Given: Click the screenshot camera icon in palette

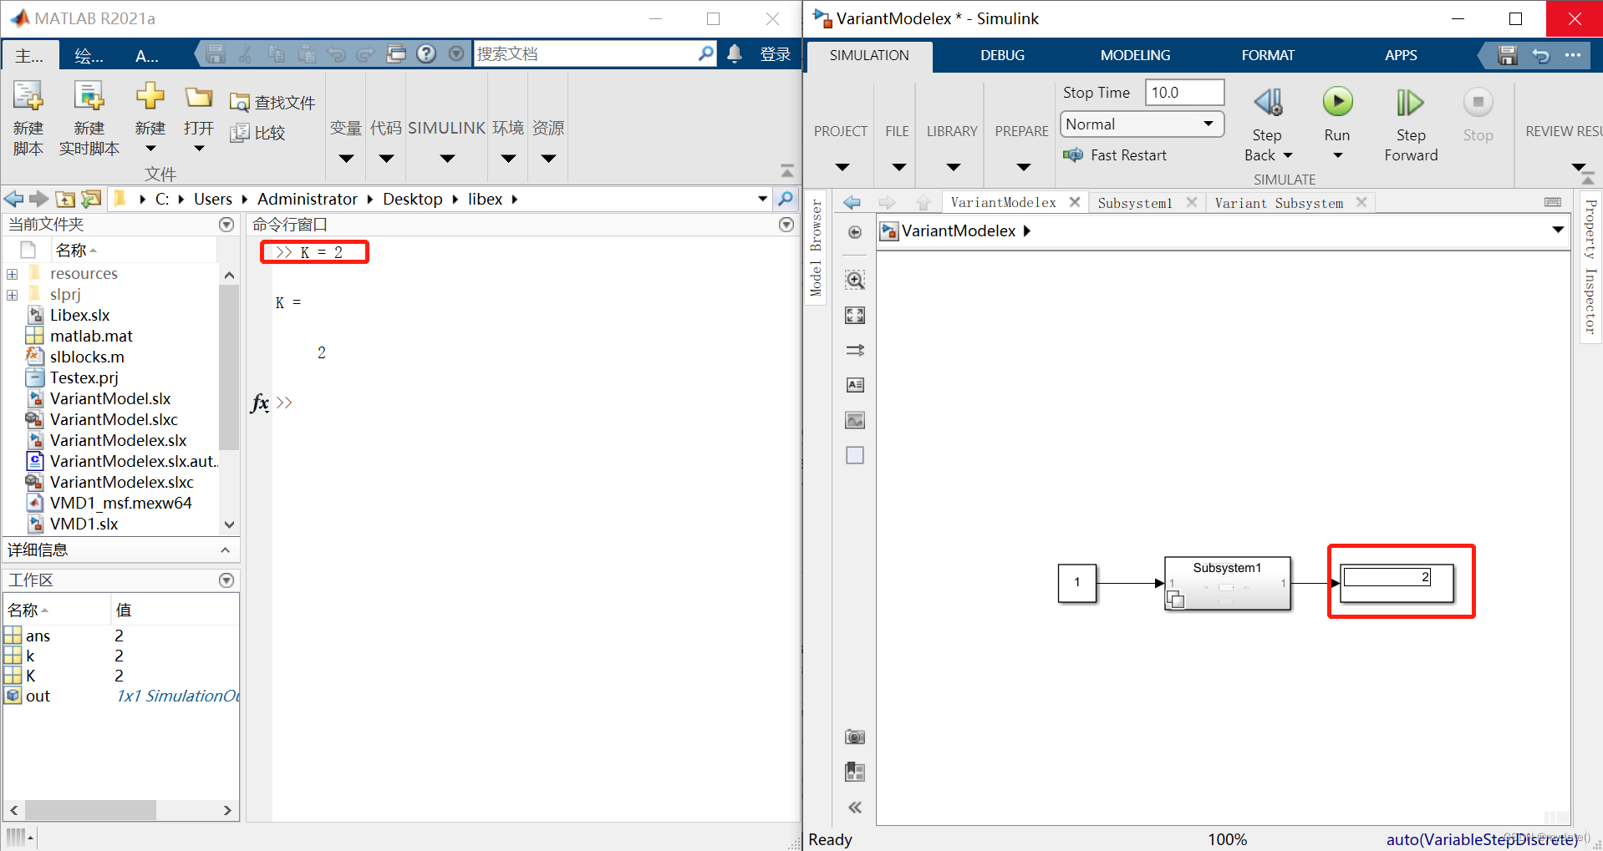Looking at the screenshot, I should [855, 737].
